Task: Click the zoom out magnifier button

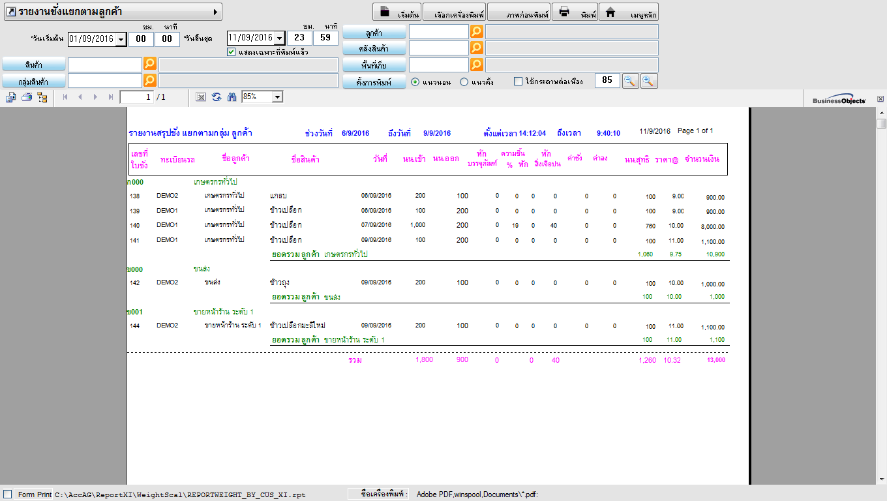Action: click(x=629, y=81)
